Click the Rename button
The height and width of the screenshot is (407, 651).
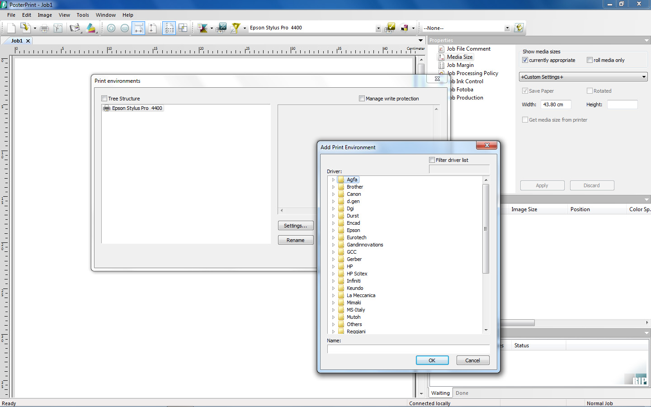pos(296,240)
